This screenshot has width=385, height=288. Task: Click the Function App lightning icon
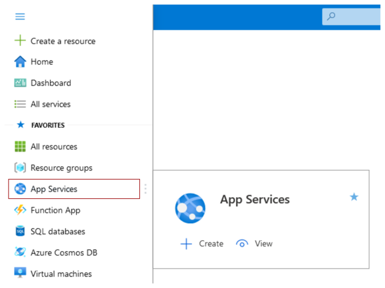point(20,210)
